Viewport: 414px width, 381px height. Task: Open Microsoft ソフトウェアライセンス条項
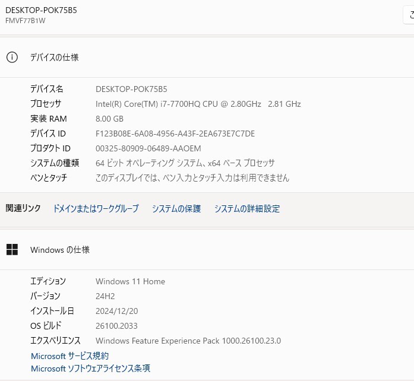tap(90, 369)
